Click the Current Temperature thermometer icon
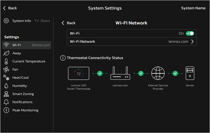 pyautogui.click(x=6, y=62)
